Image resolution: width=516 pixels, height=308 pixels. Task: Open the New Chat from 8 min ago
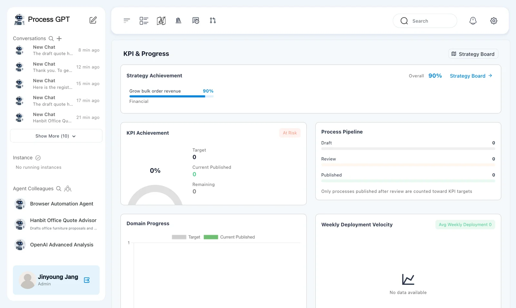pos(56,50)
